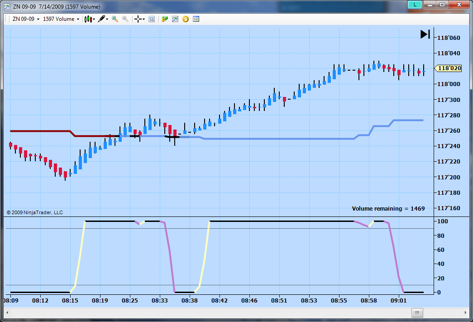This screenshot has width=473, height=322.
Task: Click the 08:53 time axis label
Action: click(x=309, y=301)
